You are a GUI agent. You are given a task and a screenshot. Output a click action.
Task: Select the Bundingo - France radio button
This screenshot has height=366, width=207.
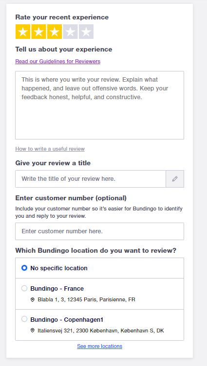tap(24, 288)
